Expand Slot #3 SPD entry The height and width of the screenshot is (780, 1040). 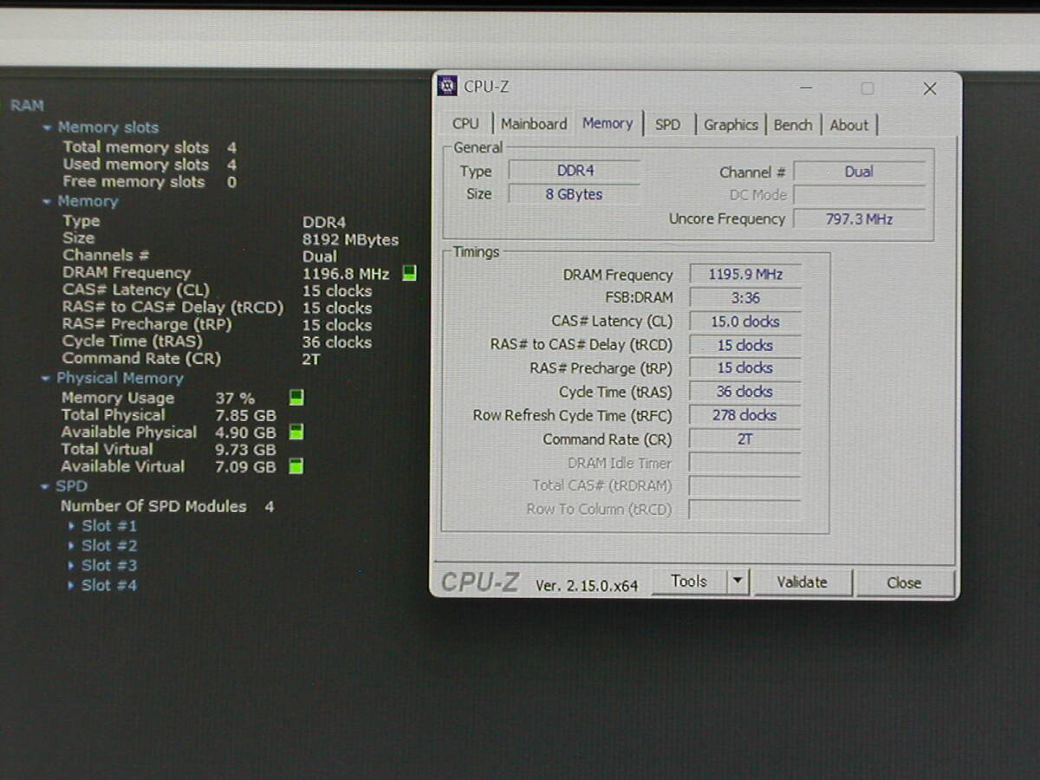click(x=72, y=566)
